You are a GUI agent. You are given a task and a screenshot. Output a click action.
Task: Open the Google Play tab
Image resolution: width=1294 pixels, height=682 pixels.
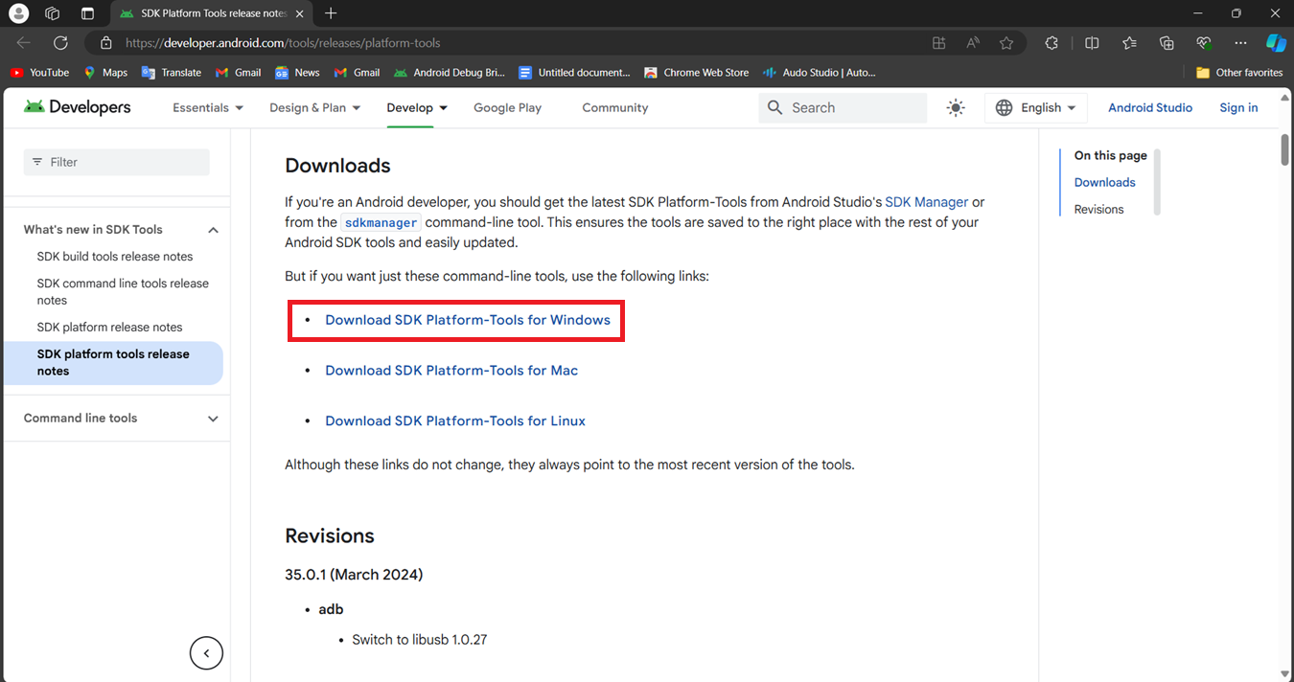pos(507,108)
